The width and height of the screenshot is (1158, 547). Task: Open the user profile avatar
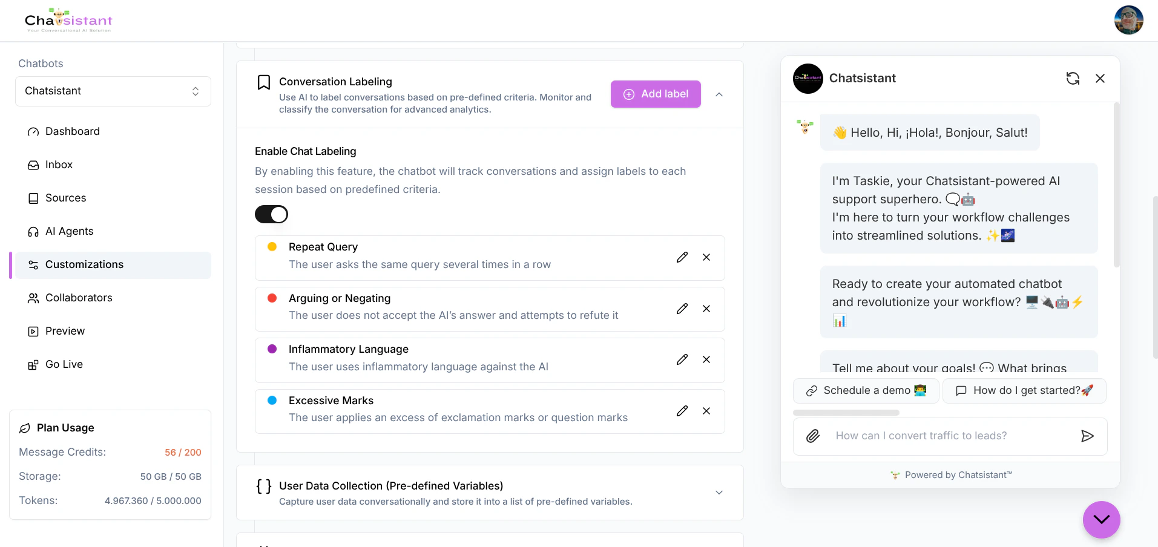(x=1128, y=21)
